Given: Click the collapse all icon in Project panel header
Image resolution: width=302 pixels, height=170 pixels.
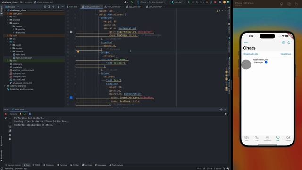Looking at the screenshot, I should point(53,7).
